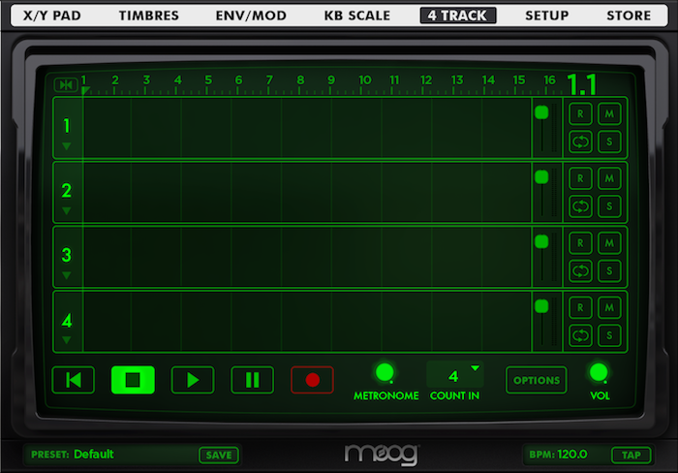
Task: Go to the ENV/MOD tab
Action: pyautogui.click(x=251, y=16)
